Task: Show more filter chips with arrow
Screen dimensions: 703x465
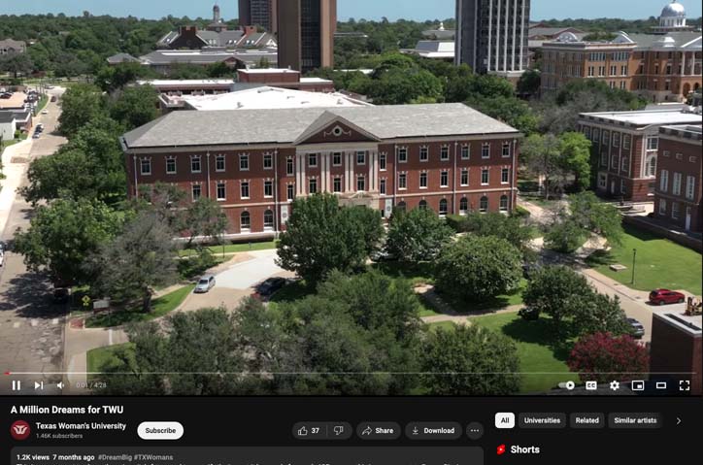Action: [x=679, y=420]
